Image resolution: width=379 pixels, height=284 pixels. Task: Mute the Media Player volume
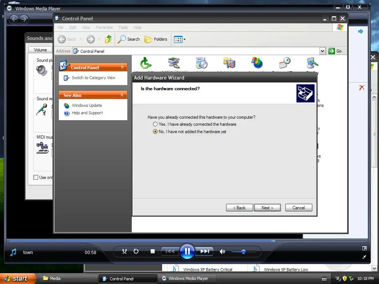coord(222,251)
